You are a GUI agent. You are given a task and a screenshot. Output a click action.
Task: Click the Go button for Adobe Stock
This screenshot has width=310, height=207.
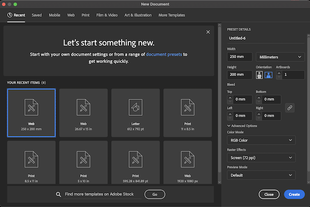coord(155,195)
